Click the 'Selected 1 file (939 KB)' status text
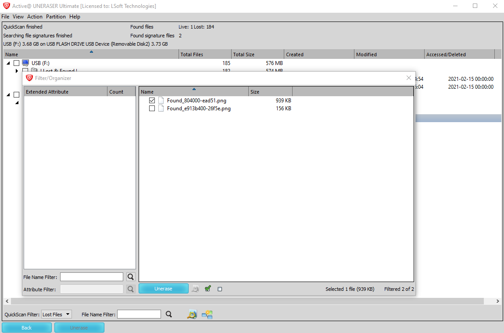This screenshot has height=333, width=504. pyautogui.click(x=350, y=289)
